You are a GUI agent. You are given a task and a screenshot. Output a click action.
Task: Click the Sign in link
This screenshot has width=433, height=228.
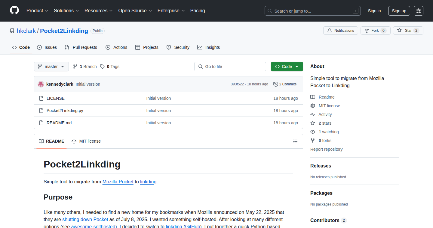pyautogui.click(x=374, y=11)
